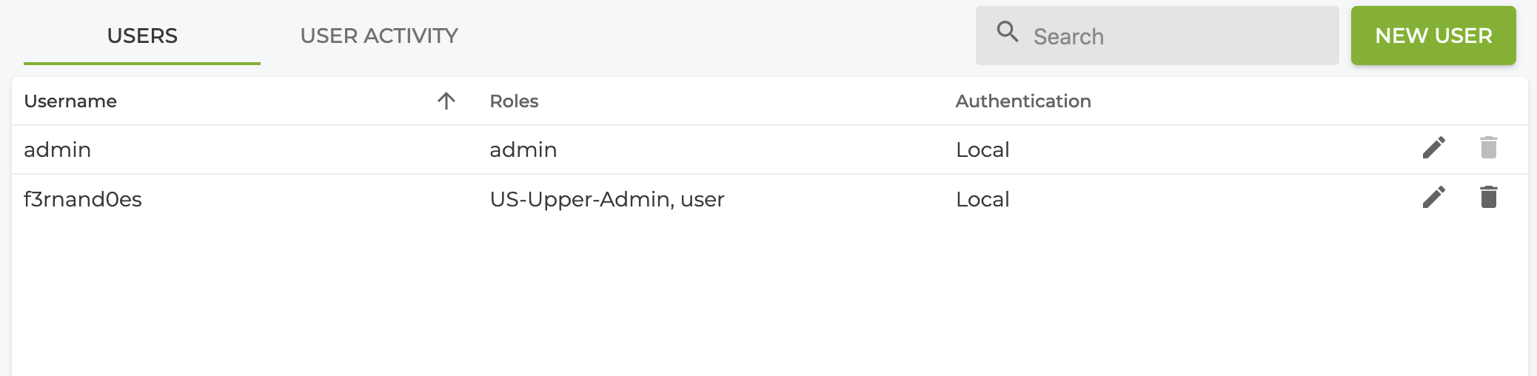Screen dimensions: 1537x376
Task: Select the USERS tab
Action: click(x=142, y=36)
